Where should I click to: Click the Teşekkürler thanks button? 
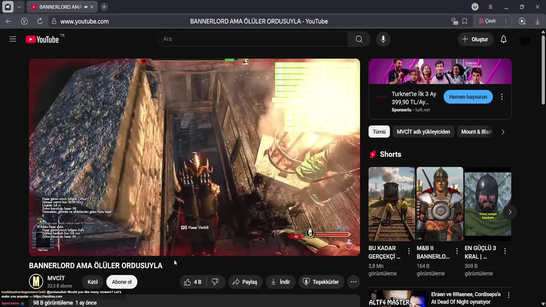(x=321, y=282)
